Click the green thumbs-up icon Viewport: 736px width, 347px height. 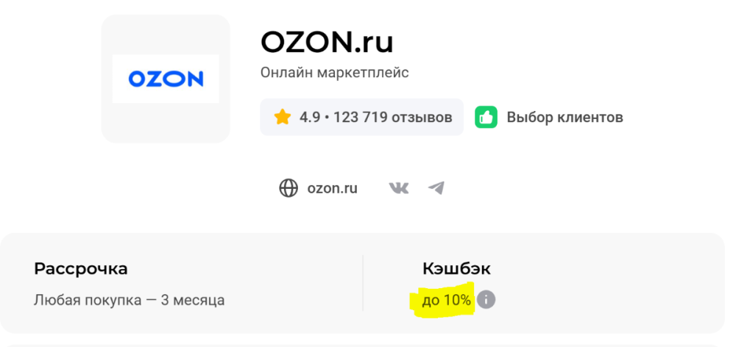click(x=486, y=117)
